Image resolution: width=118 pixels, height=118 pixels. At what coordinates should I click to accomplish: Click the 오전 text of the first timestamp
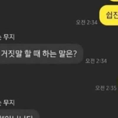click(x=81, y=22)
